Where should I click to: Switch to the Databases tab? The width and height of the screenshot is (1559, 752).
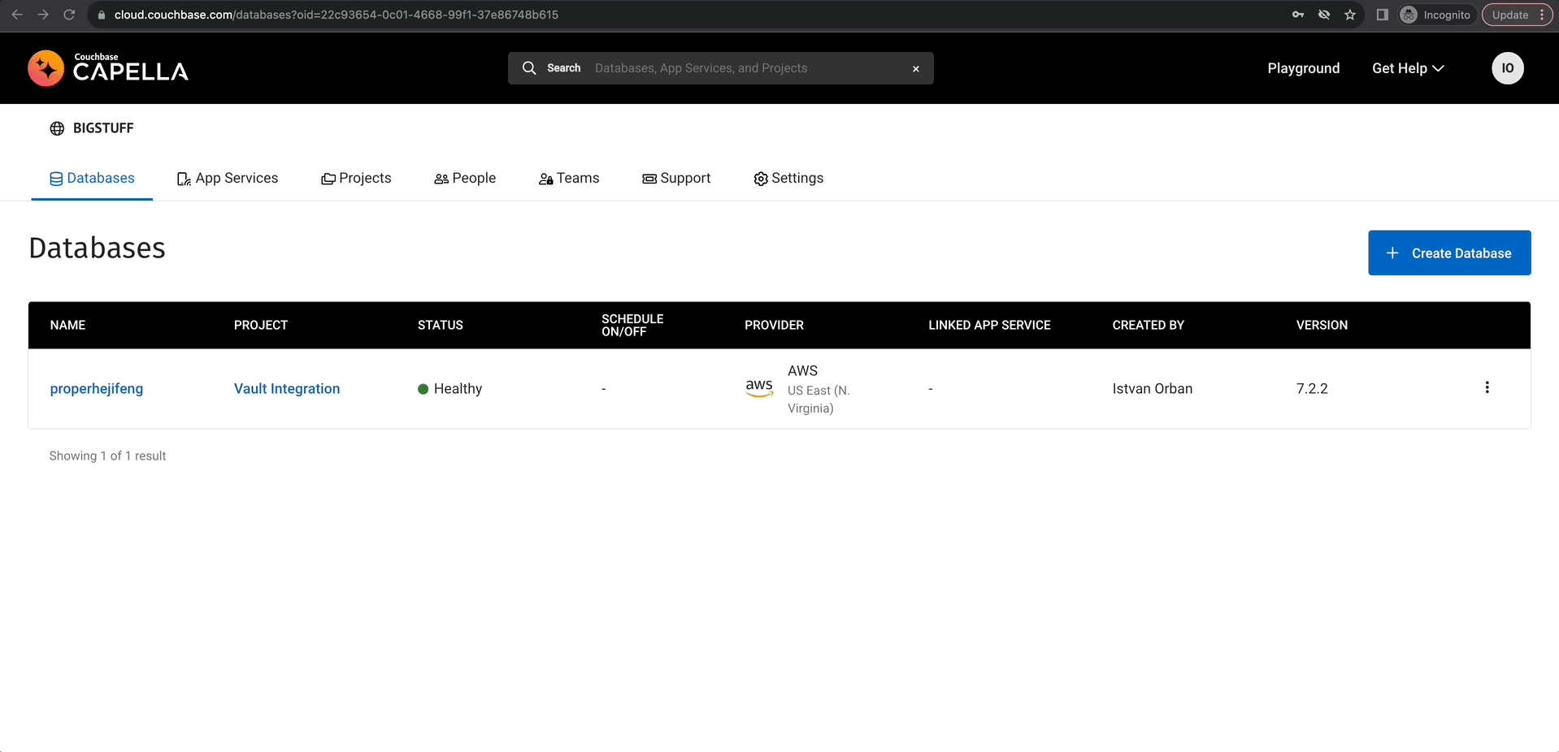[x=92, y=178]
